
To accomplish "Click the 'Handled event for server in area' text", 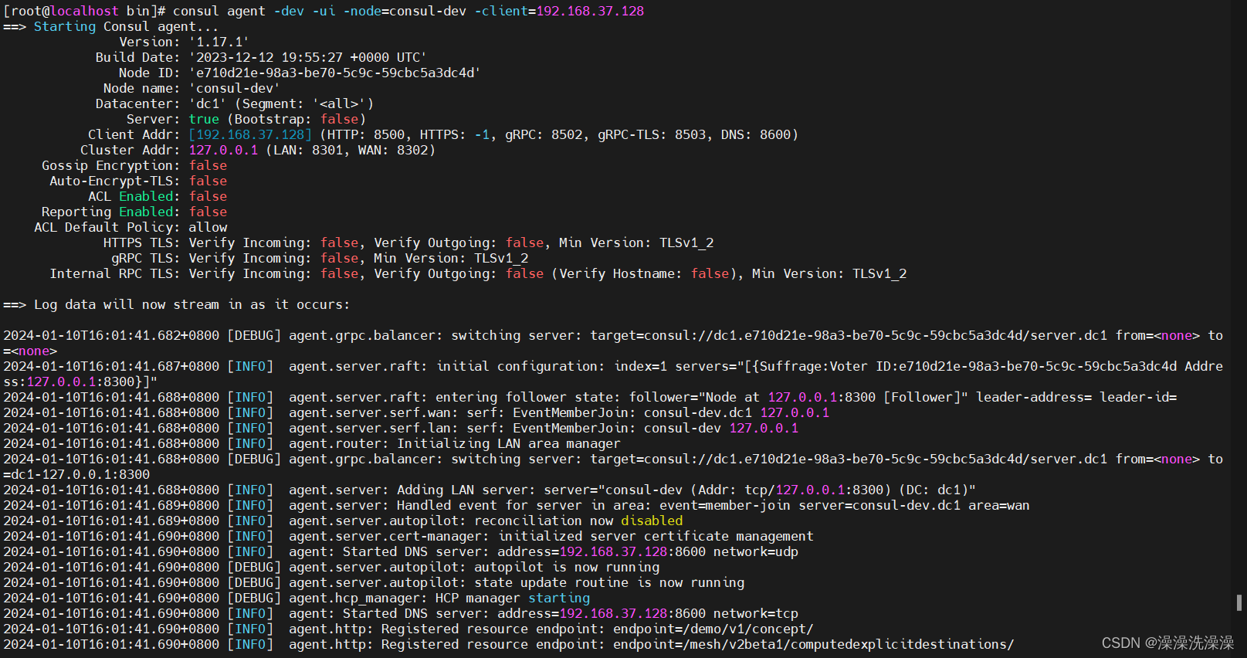I will pos(524,505).
